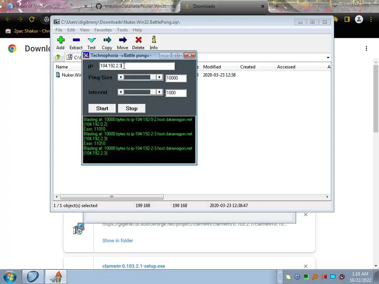Click the Ping Size slider right arrow
Screen dimensions: 379x284
tap(159, 77)
